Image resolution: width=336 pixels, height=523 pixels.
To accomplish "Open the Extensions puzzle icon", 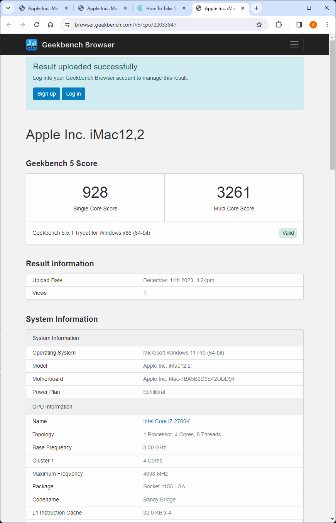I will 279,25.
